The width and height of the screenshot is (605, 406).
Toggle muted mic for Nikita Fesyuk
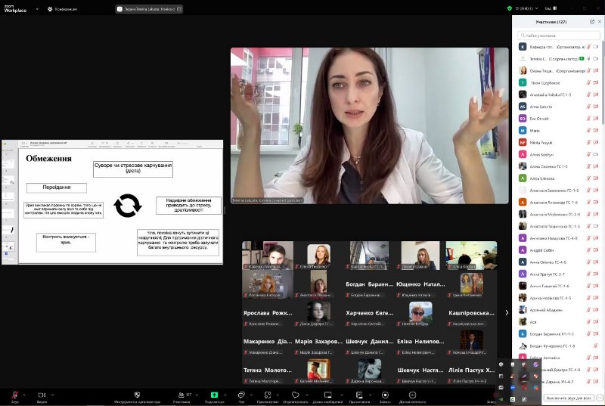coord(589,142)
